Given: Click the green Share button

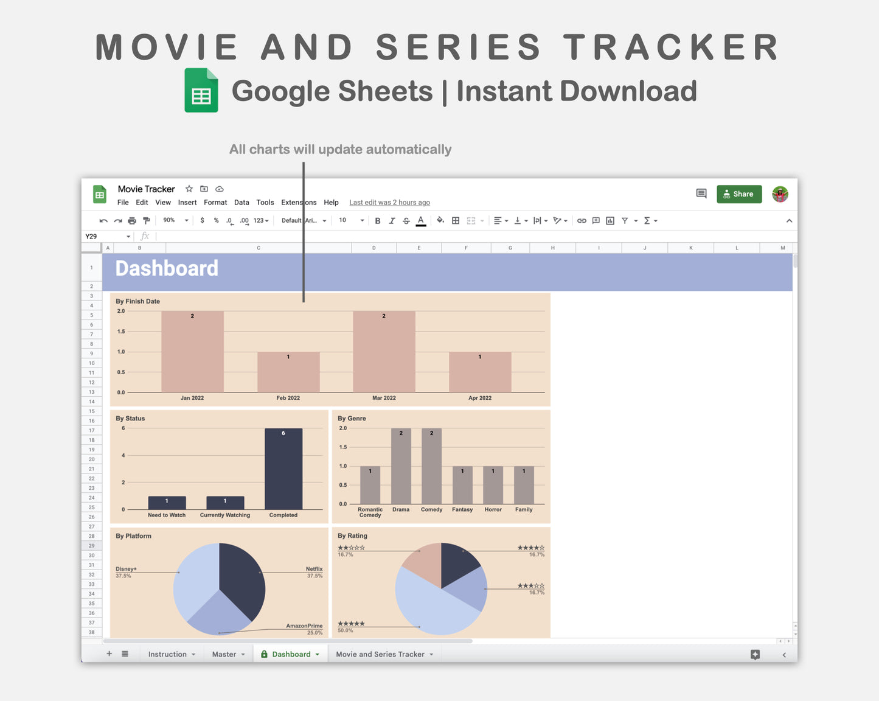Looking at the screenshot, I should (x=739, y=194).
